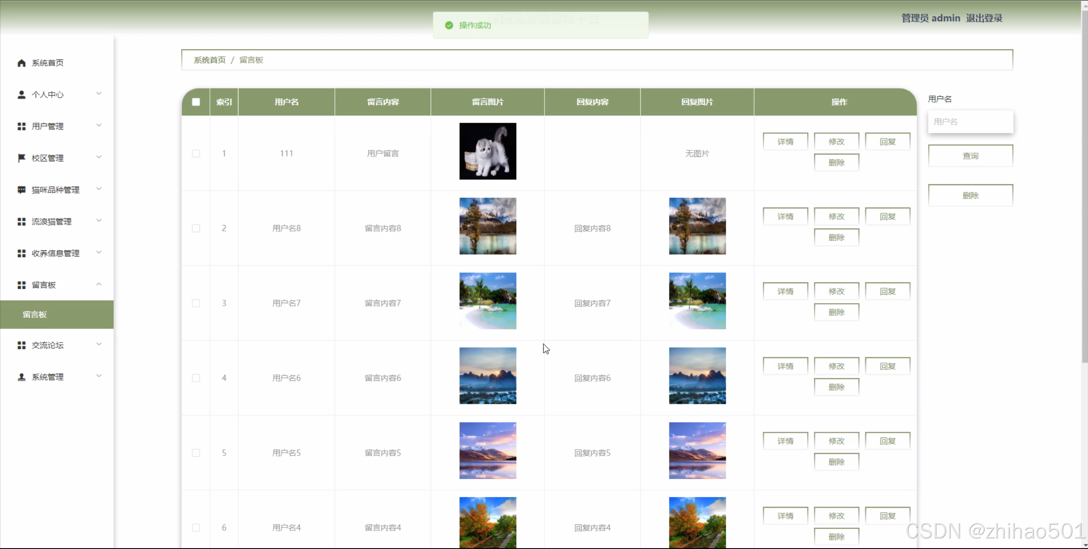Click the home icon beside 系统首页
1088x549 pixels.
coord(21,63)
